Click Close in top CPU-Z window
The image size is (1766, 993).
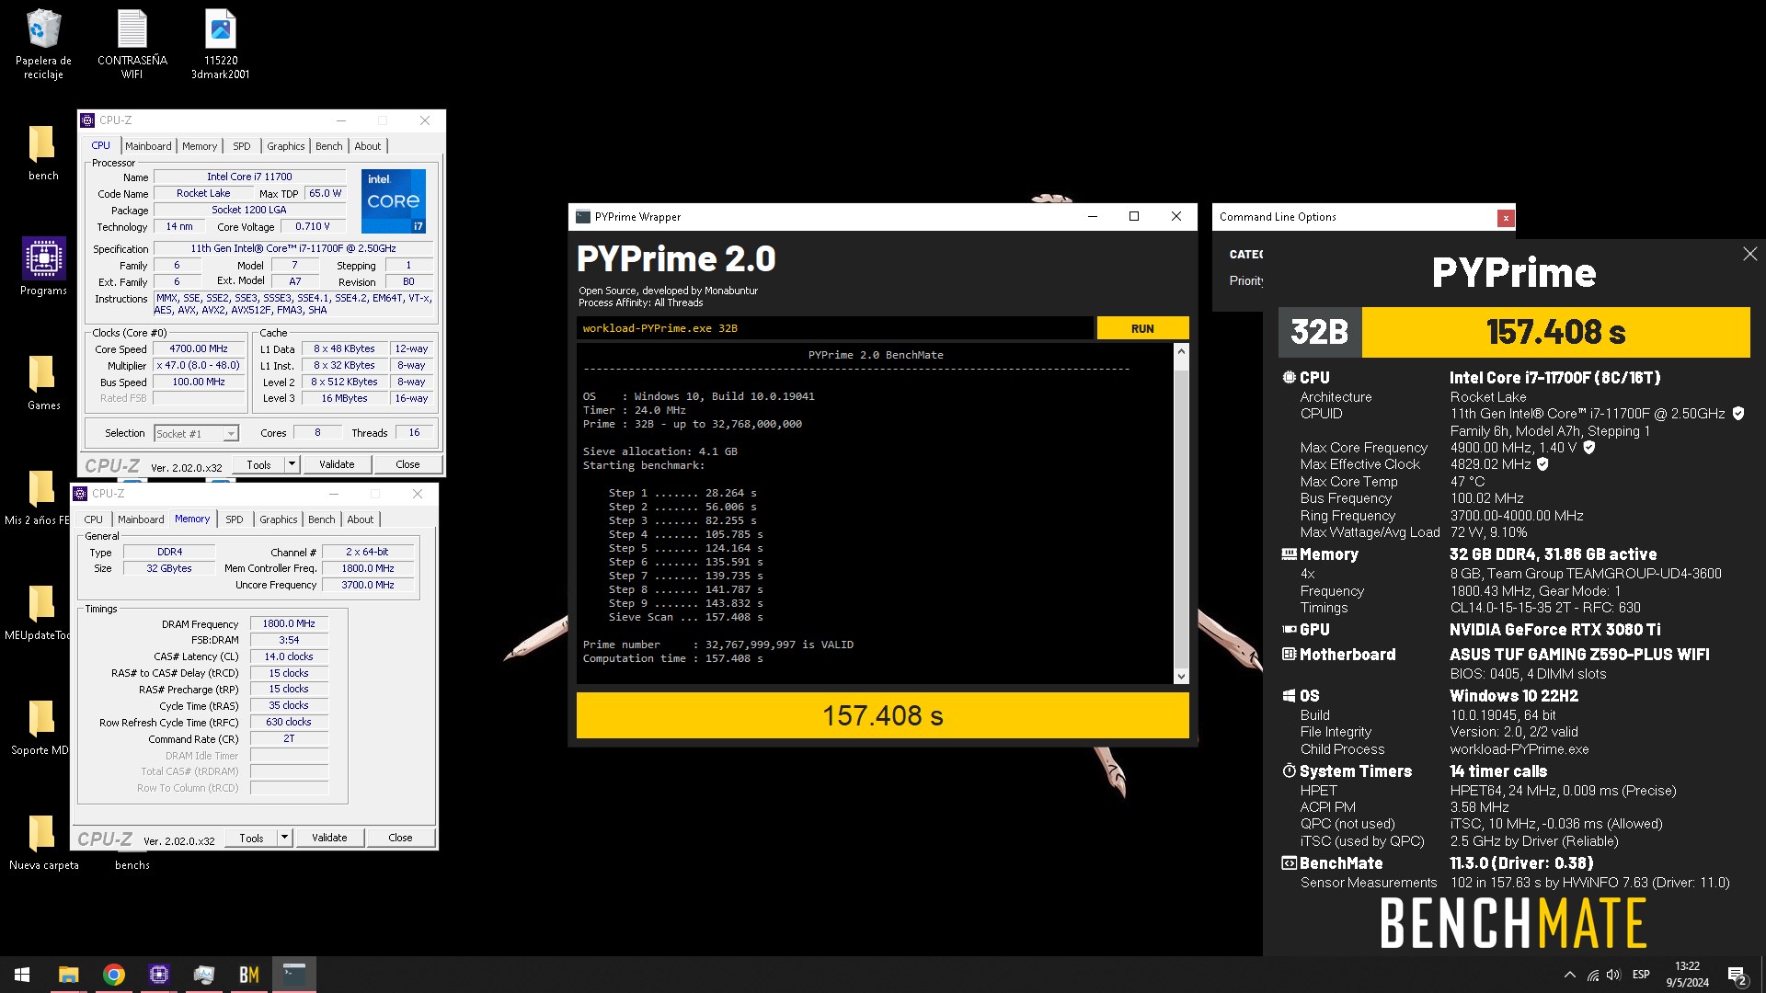click(407, 464)
